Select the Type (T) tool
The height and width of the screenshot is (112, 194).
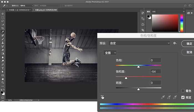tap(3, 68)
